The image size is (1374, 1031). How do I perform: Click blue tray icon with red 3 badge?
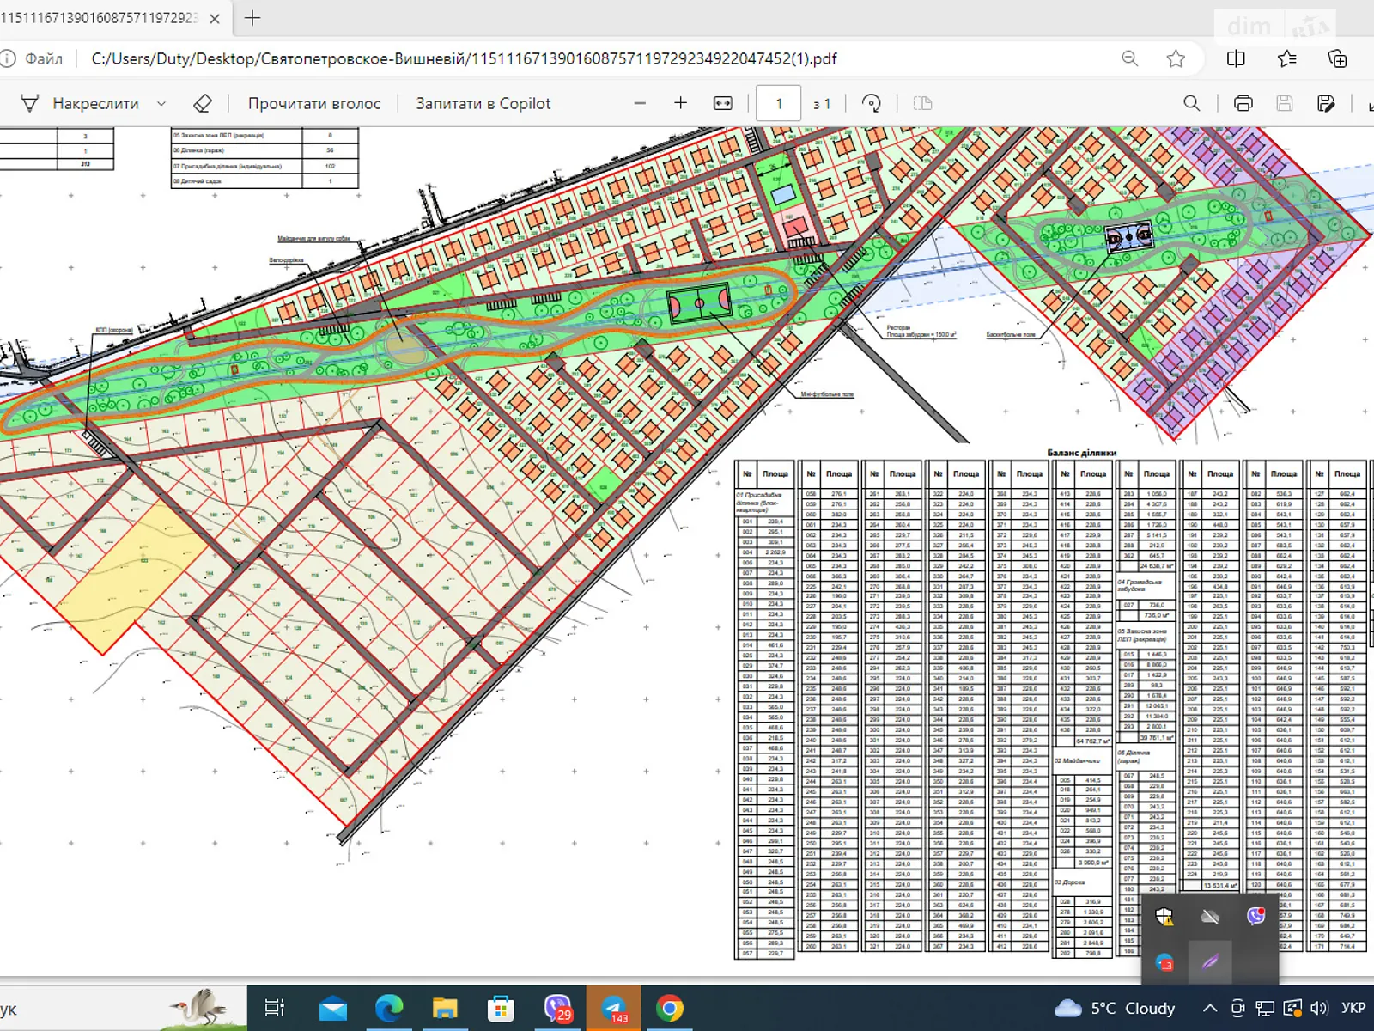pyautogui.click(x=1164, y=962)
